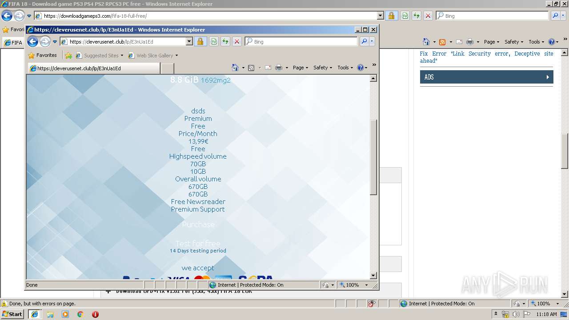Open the Safety menu in main window
Image resolution: width=569 pixels, height=320 pixels.
click(x=514, y=42)
